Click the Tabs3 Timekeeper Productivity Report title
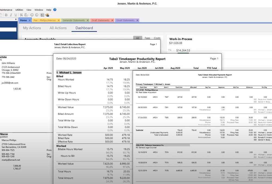Screen dimensions: 272x184 [x=137, y=59]
